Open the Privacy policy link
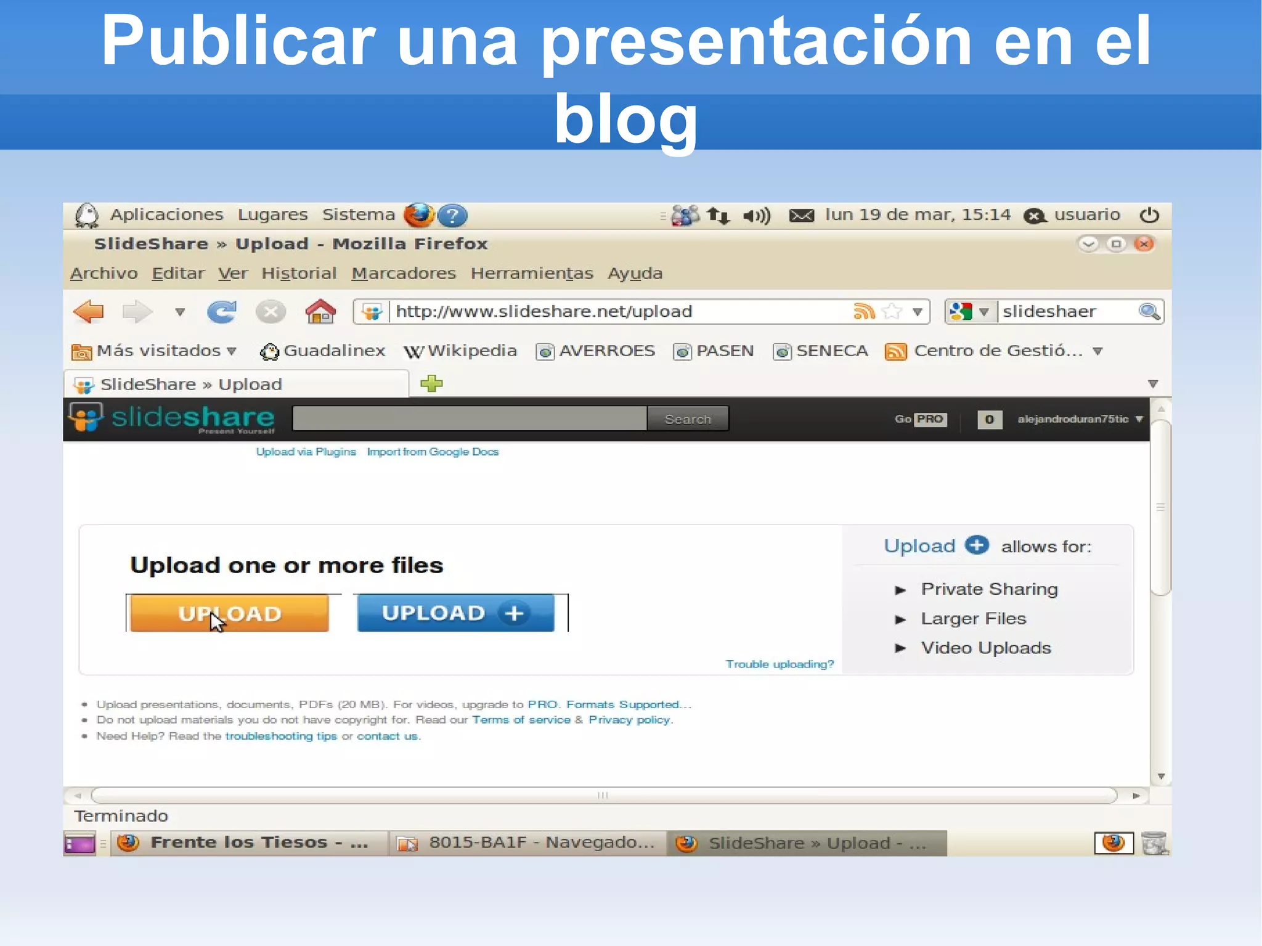 [x=630, y=720]
